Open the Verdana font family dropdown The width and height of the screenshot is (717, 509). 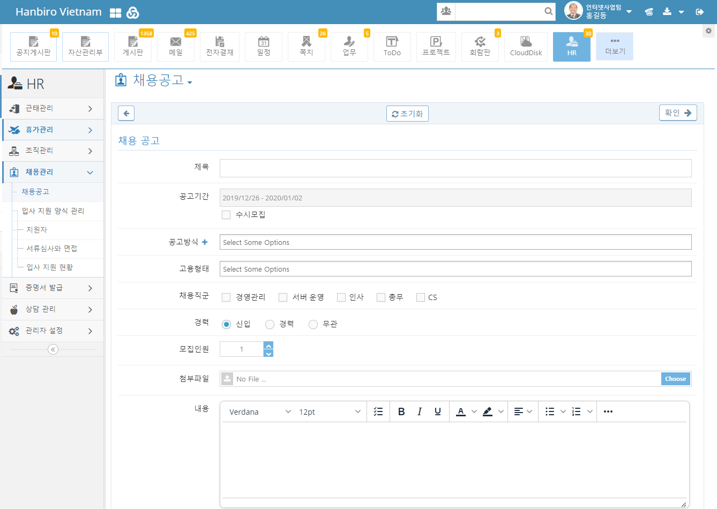260,411
